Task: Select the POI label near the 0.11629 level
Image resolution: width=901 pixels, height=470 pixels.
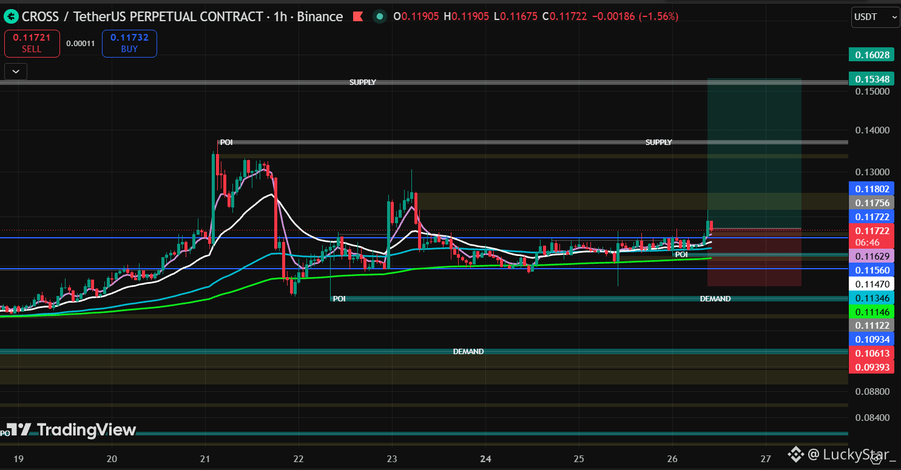Action: point(681,255)
